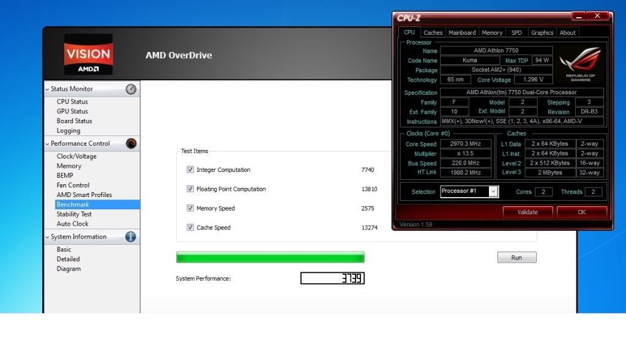Screen dimensions: 626x347
Task: Collapse the Performance Control section
Action: [48, 144]
